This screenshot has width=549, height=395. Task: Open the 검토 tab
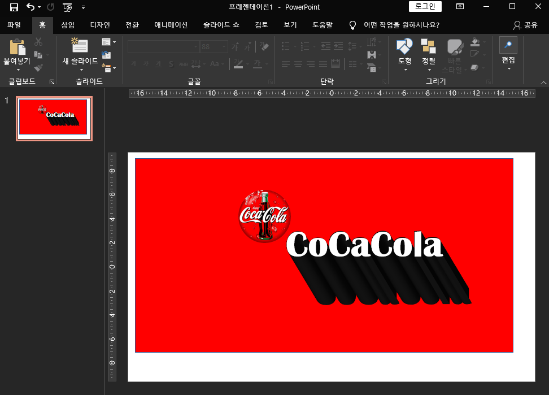[261, 25]
